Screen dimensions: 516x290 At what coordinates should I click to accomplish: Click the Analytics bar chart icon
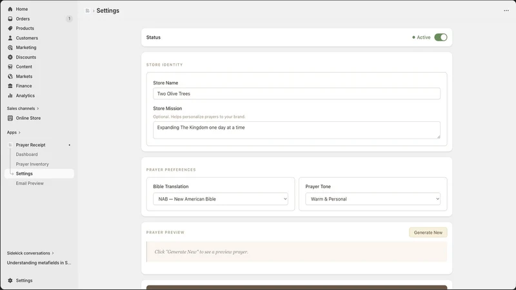coord(10,95)
